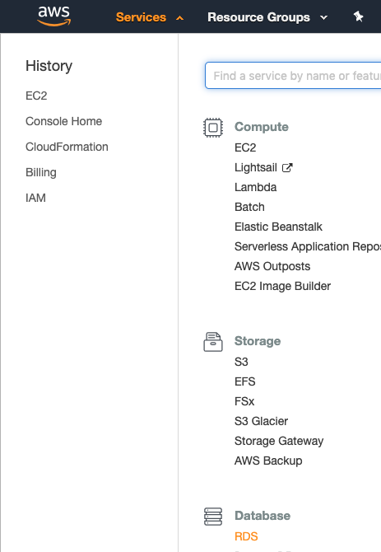Click the Storage category drawer icon
Screen dimensions: 381x552
pos(213,342)
